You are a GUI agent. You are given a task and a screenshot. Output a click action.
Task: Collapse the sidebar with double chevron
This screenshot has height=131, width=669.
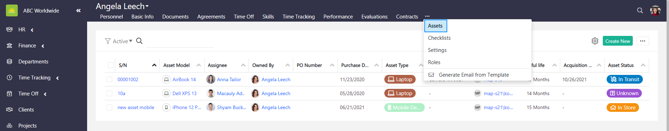click(78, 10)
